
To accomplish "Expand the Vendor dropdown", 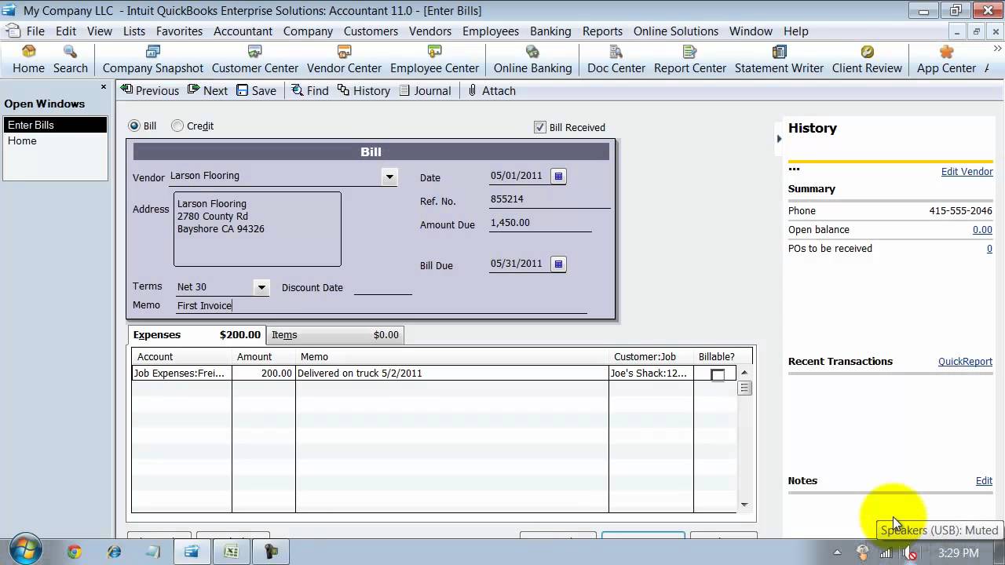I will pyautogui.click(x=389, y=177).
